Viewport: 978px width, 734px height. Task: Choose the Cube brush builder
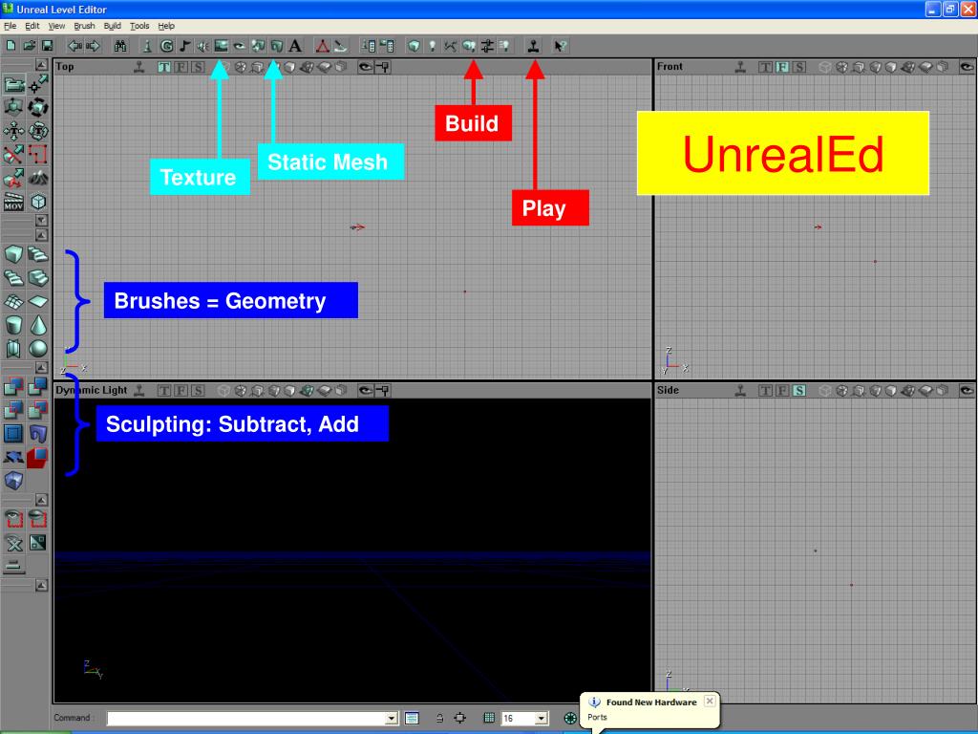click(13, 254)
